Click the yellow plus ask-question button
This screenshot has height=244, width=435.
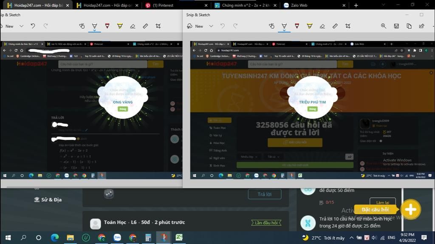click(411, 210)
